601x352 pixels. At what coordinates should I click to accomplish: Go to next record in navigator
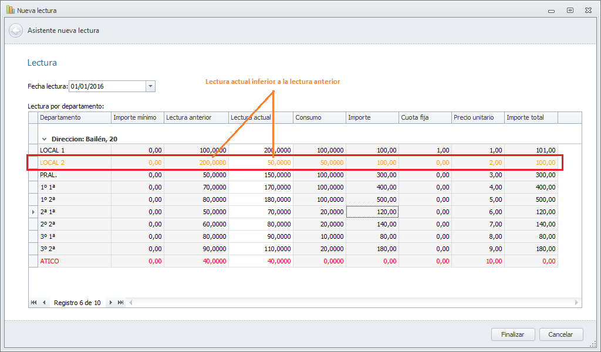(110, 303)
